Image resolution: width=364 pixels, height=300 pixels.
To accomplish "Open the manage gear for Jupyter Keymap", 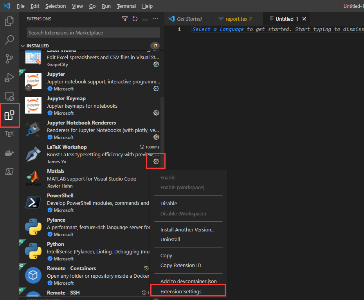I will pyautogui.click(x=156, y=113).
